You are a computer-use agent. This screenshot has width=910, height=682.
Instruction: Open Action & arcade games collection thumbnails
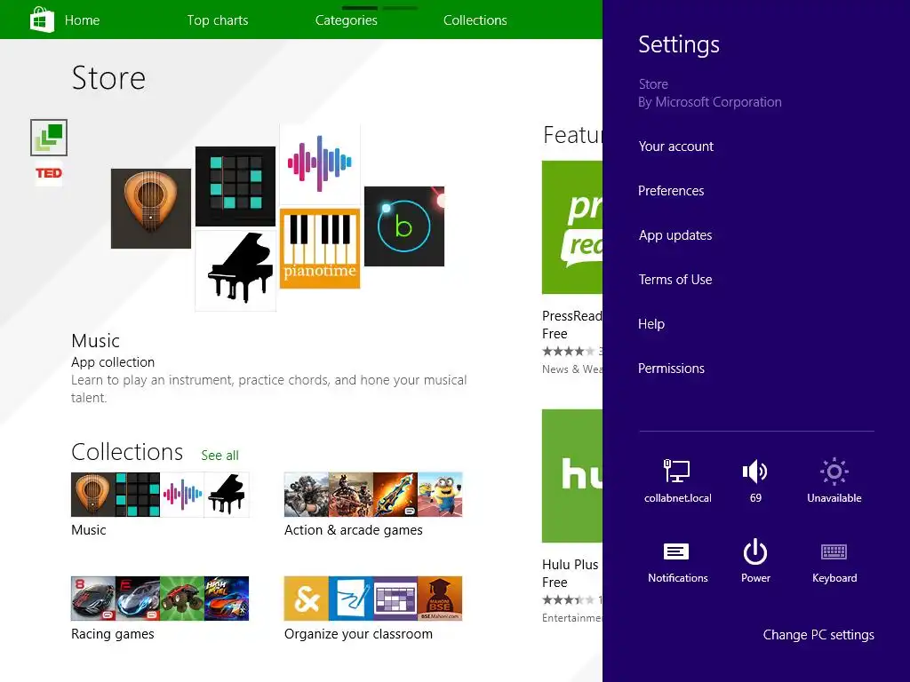point(373,495)
